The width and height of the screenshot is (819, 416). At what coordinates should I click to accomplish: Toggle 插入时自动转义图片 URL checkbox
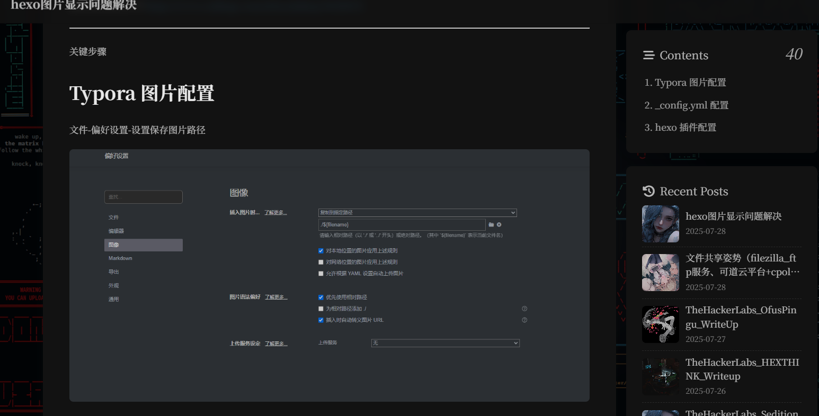click(x=321, y=320)
